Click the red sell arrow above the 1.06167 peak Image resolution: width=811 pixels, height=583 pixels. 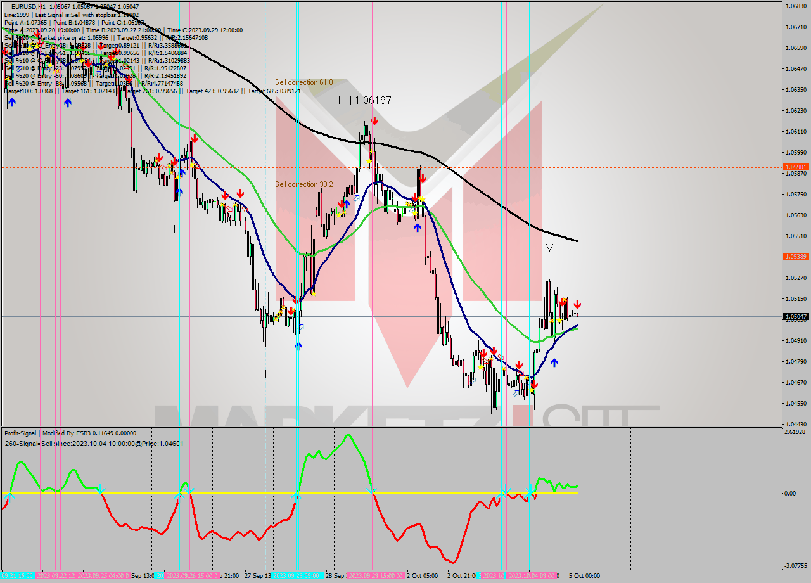[x=375, y=120]
